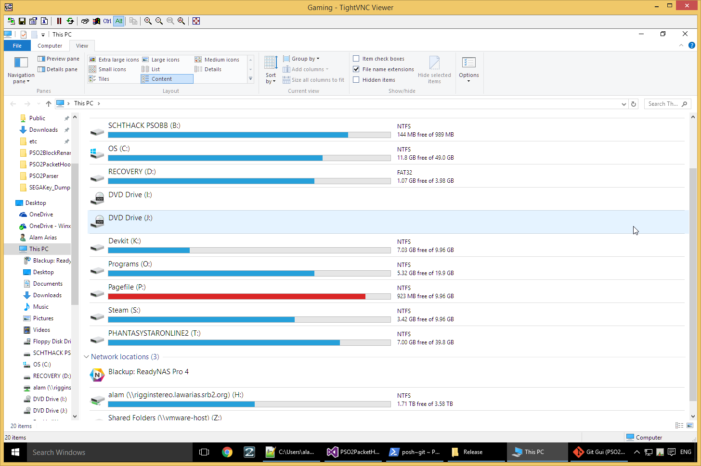The height and width of the screenshot is (466, 701).
Task: Click the Up one level arrow
Action: pos(49,104)
